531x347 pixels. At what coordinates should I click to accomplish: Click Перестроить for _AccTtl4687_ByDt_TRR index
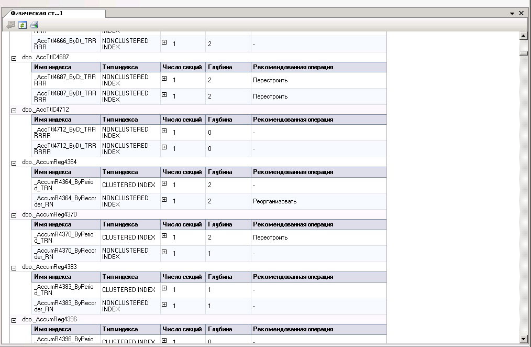[270, 96]
